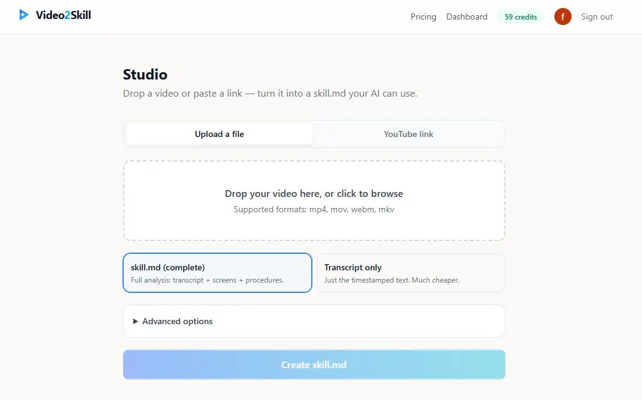Click the Video2Skill brand name text
This screenshot has width=642, height=400.
[x=64, y=15]
